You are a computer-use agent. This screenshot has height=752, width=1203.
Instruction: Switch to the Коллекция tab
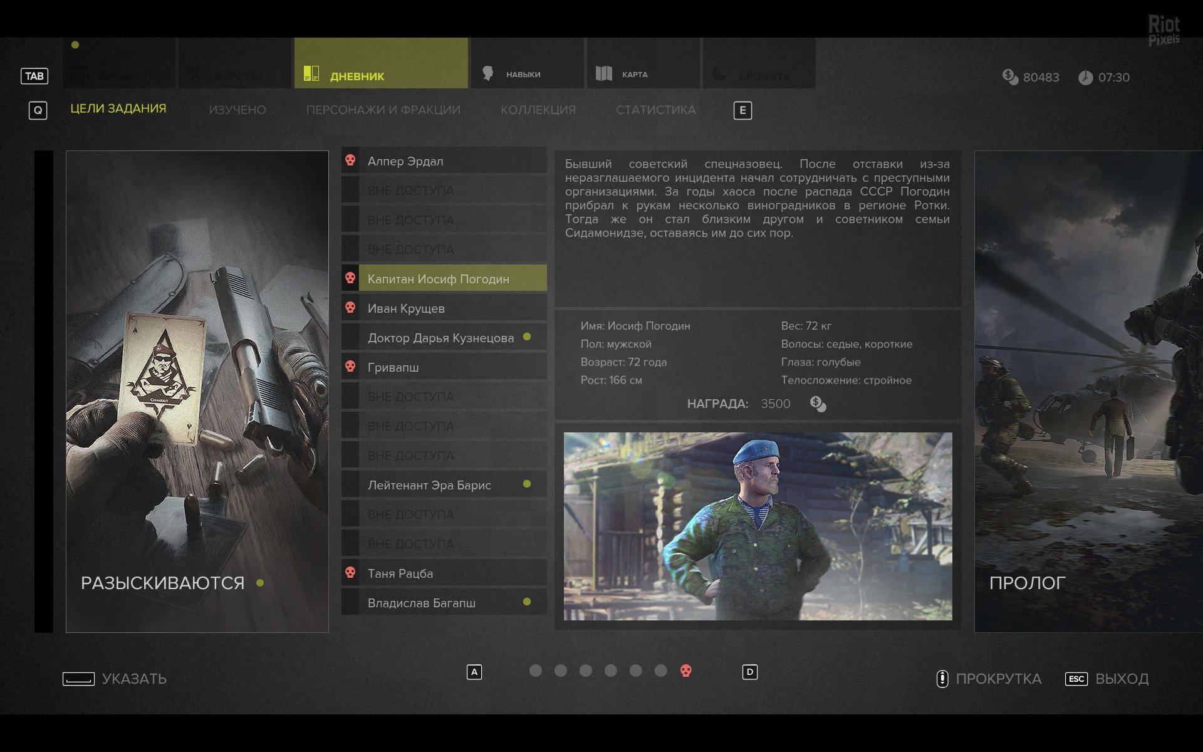538,110
